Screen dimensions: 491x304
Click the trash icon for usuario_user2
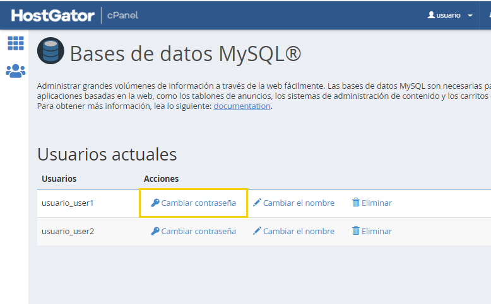[x=356, y=231]
